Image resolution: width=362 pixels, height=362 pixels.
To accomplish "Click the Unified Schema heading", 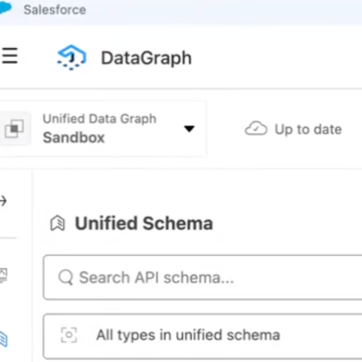I will pos(144,223).
